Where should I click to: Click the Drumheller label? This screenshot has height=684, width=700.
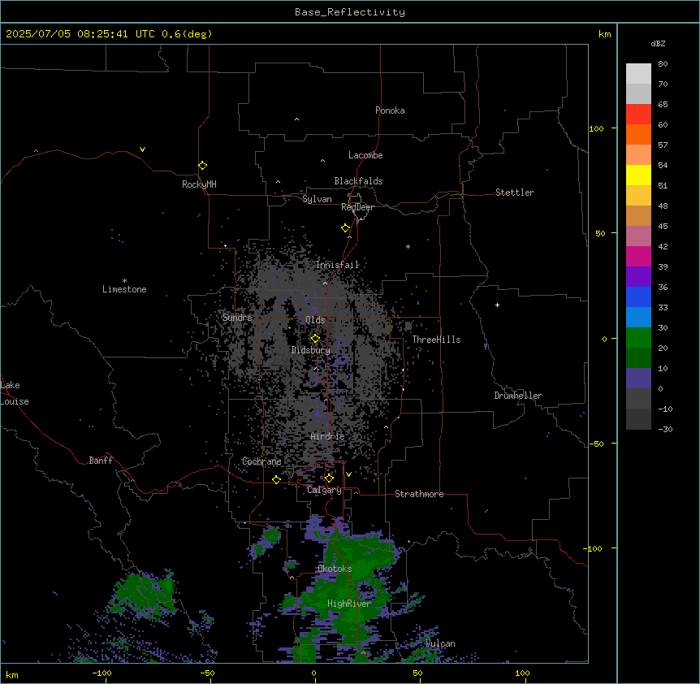[518, 396]
